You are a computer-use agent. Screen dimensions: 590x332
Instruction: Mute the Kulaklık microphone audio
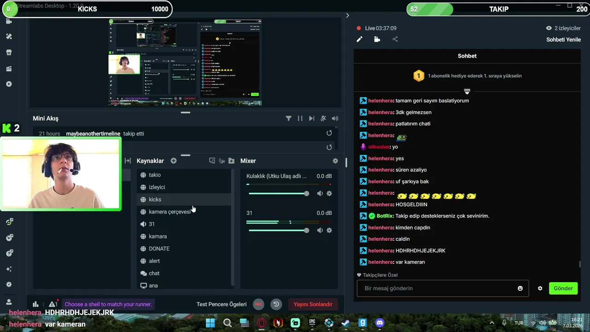coord(320,194)
